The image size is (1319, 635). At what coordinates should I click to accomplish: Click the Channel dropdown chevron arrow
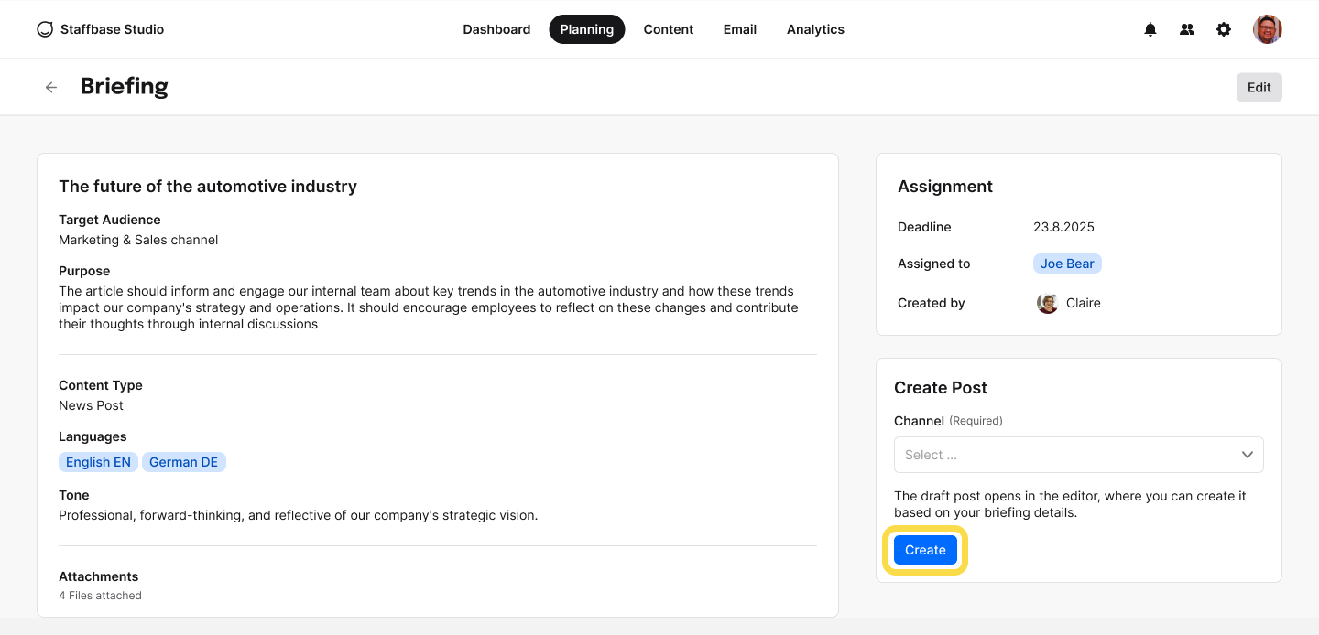pos(1248,455)
